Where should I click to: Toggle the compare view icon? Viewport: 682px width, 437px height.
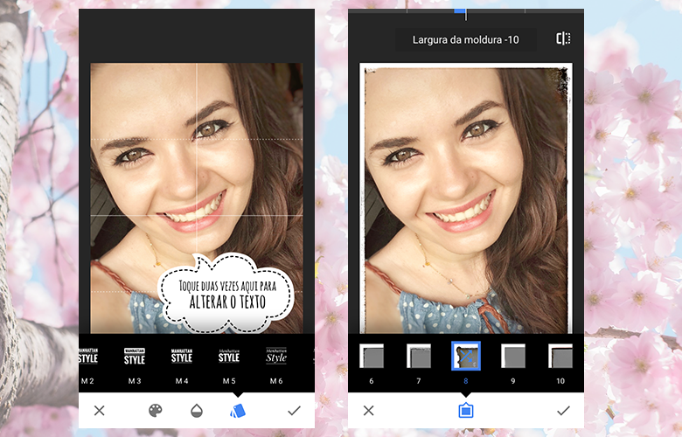563,38
